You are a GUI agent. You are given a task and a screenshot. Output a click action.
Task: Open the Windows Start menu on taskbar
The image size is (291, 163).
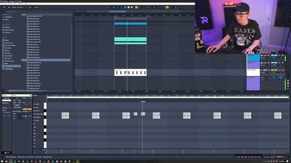click(2, 161)
